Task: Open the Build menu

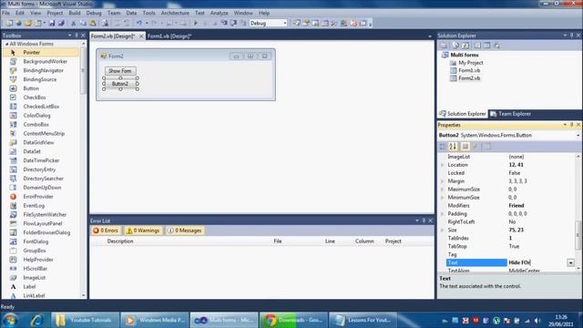Action: (x=75, y=13)
